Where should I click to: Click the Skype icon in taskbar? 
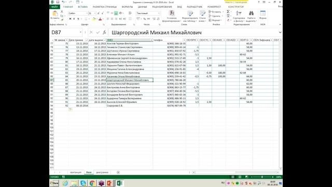(83, 183)
